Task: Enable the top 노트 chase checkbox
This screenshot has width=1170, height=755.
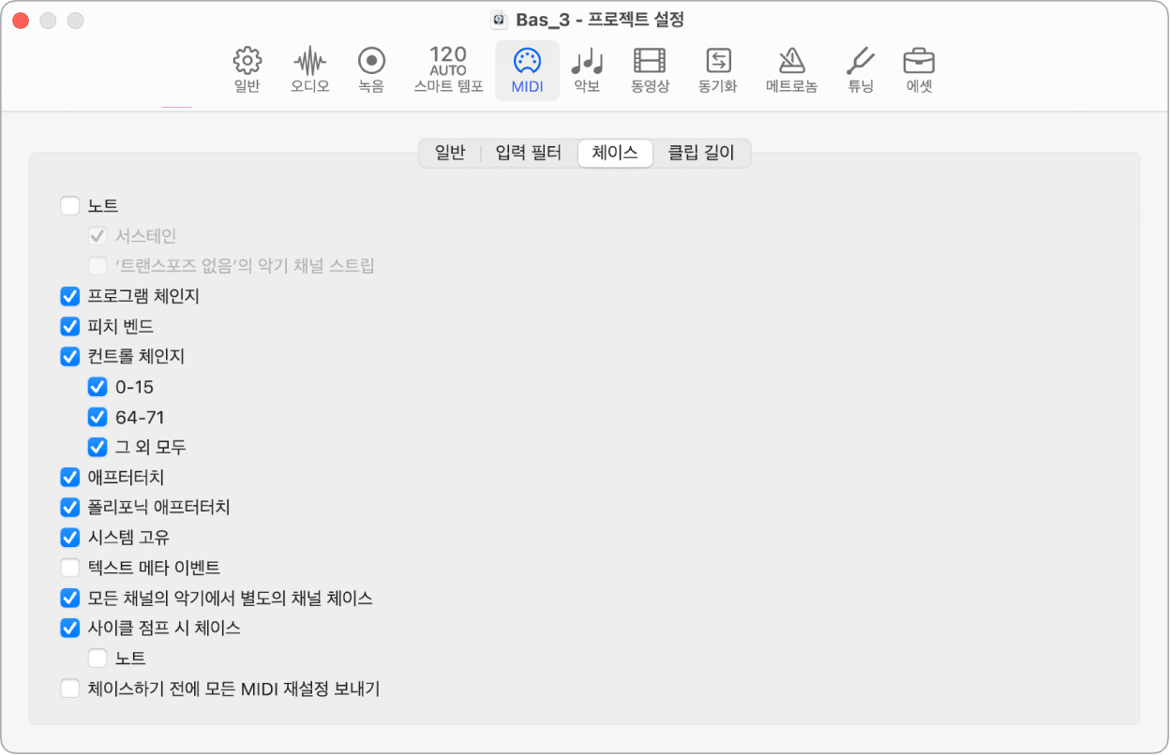Action: [69, 206]
